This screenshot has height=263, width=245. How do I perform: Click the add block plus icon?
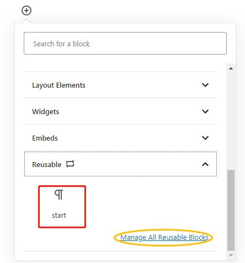click(x=26, y=10)
